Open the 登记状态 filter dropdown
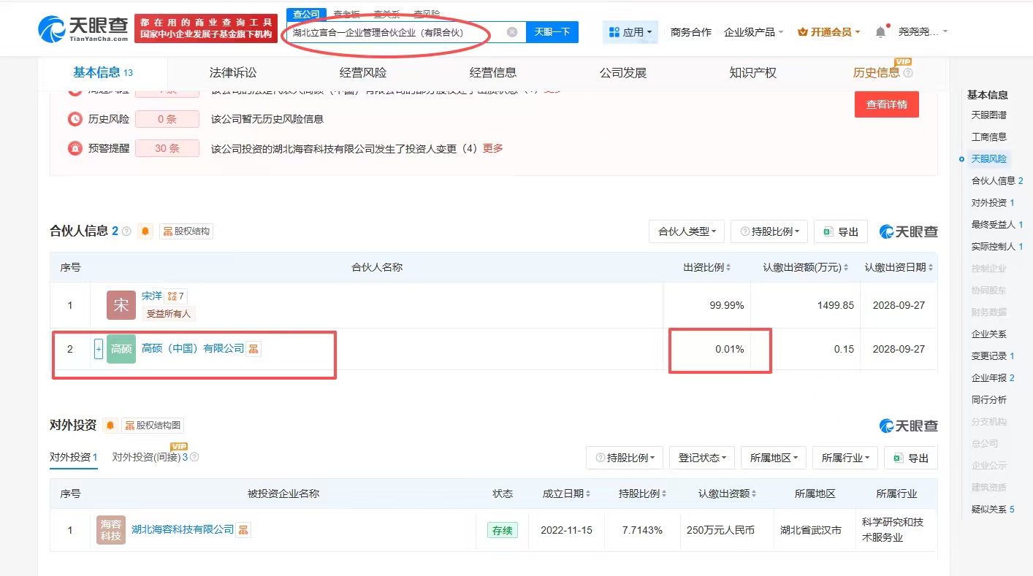 702,458
